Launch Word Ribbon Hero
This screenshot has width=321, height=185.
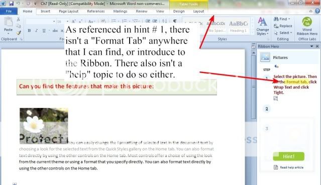point(307,26)
